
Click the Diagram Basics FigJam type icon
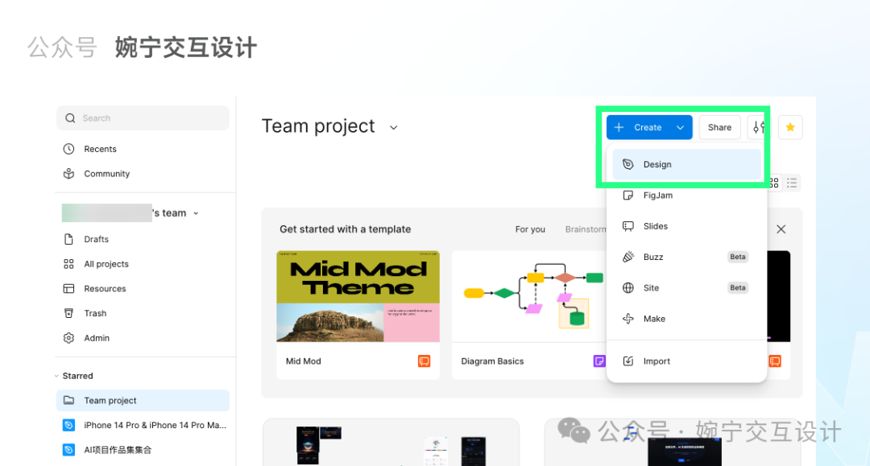point(599,361)
